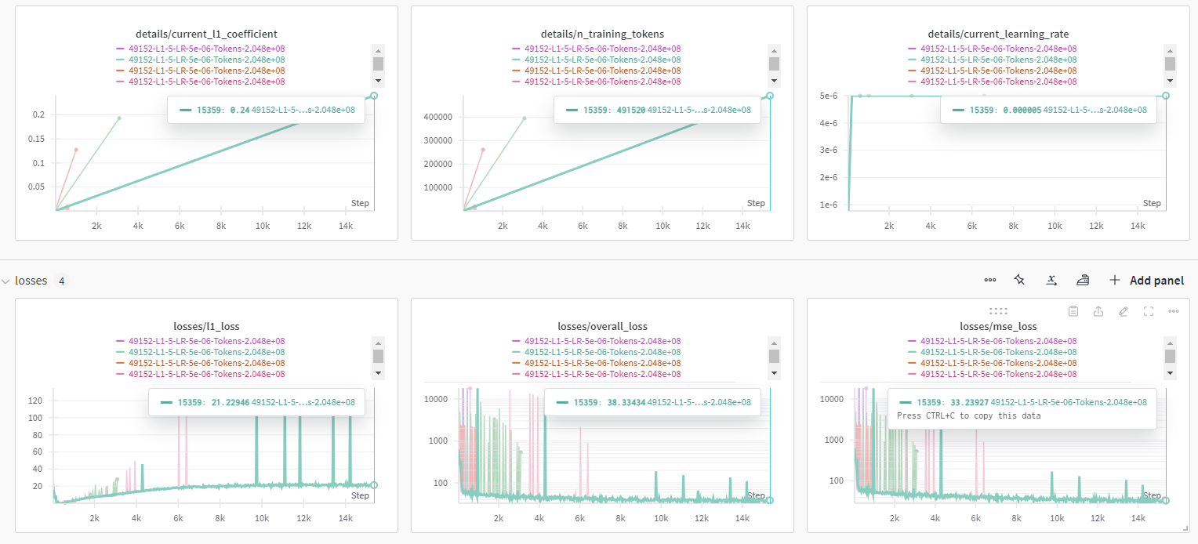The image size is (1198, 544).
Task: Select magenta run legend entry in current_l1_coefficient panel
Action: click(201, 49)
